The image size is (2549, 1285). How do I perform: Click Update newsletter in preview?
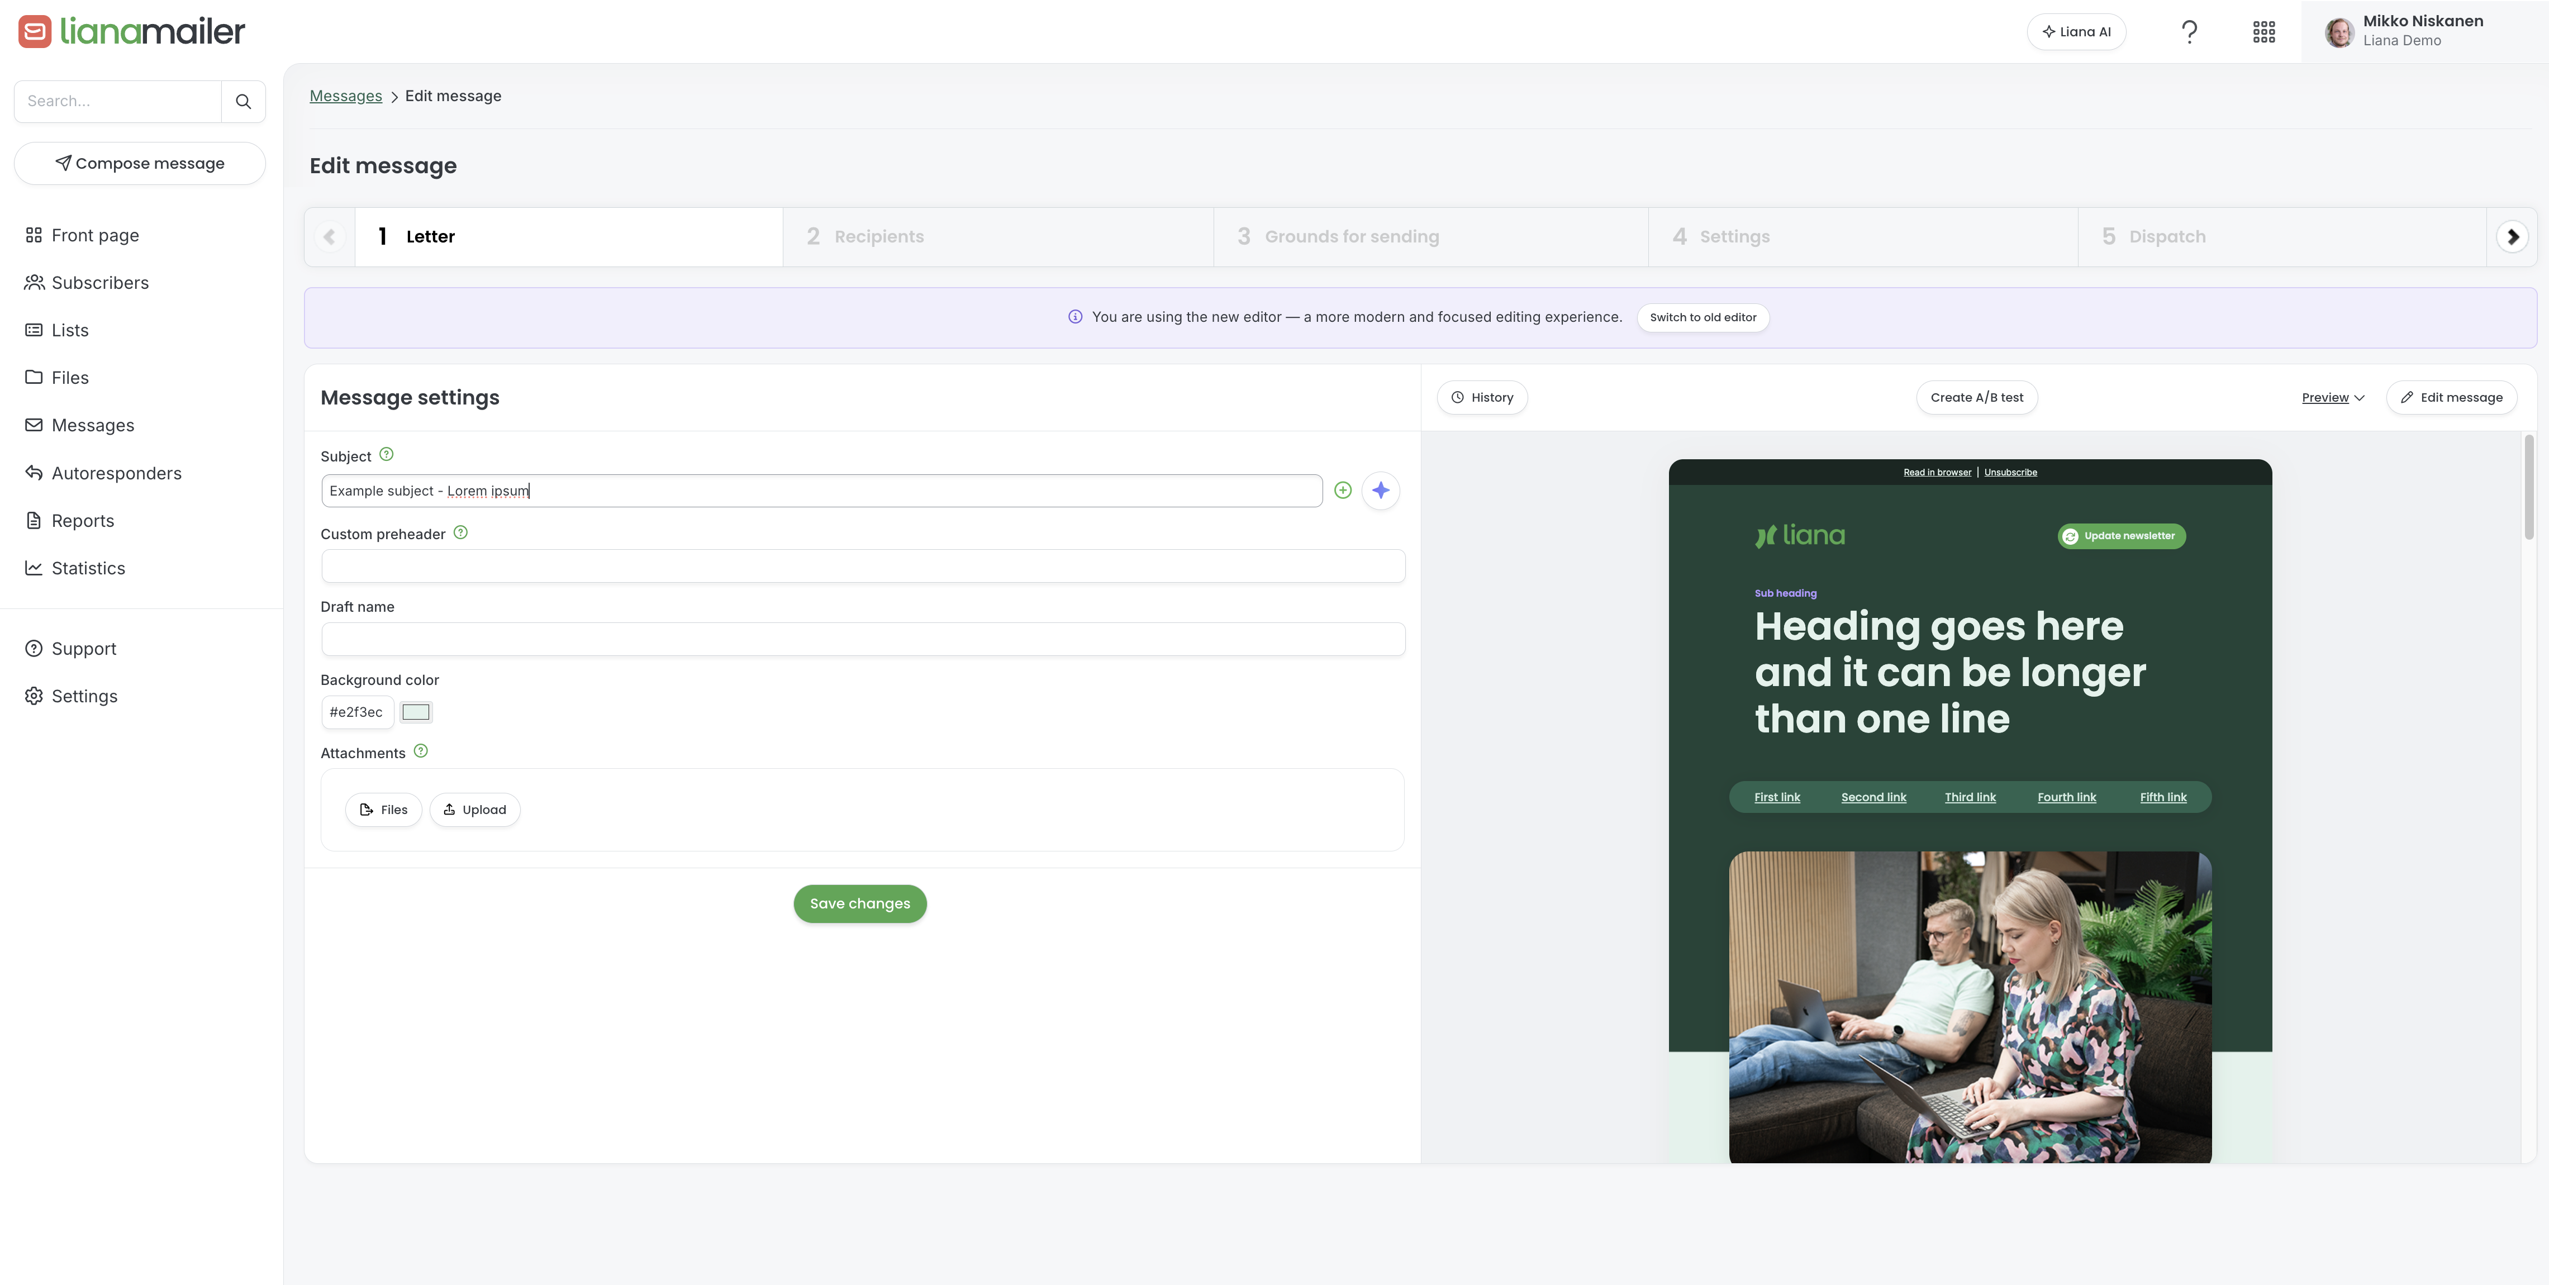click(x=2122, y=535)
